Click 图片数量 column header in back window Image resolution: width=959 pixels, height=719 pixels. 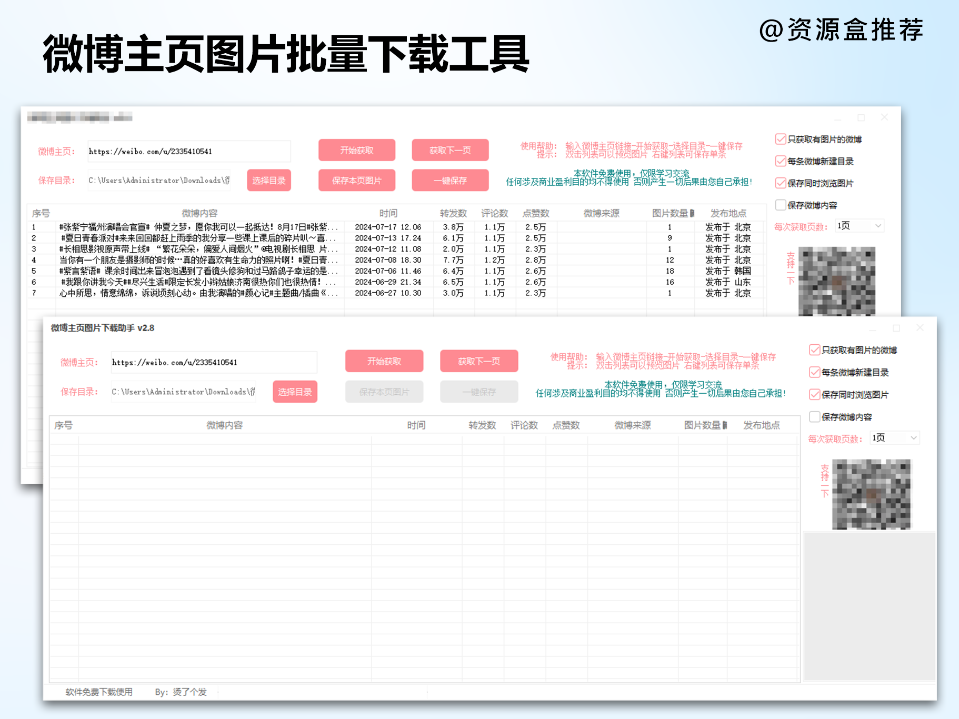(x=670, y=213)
